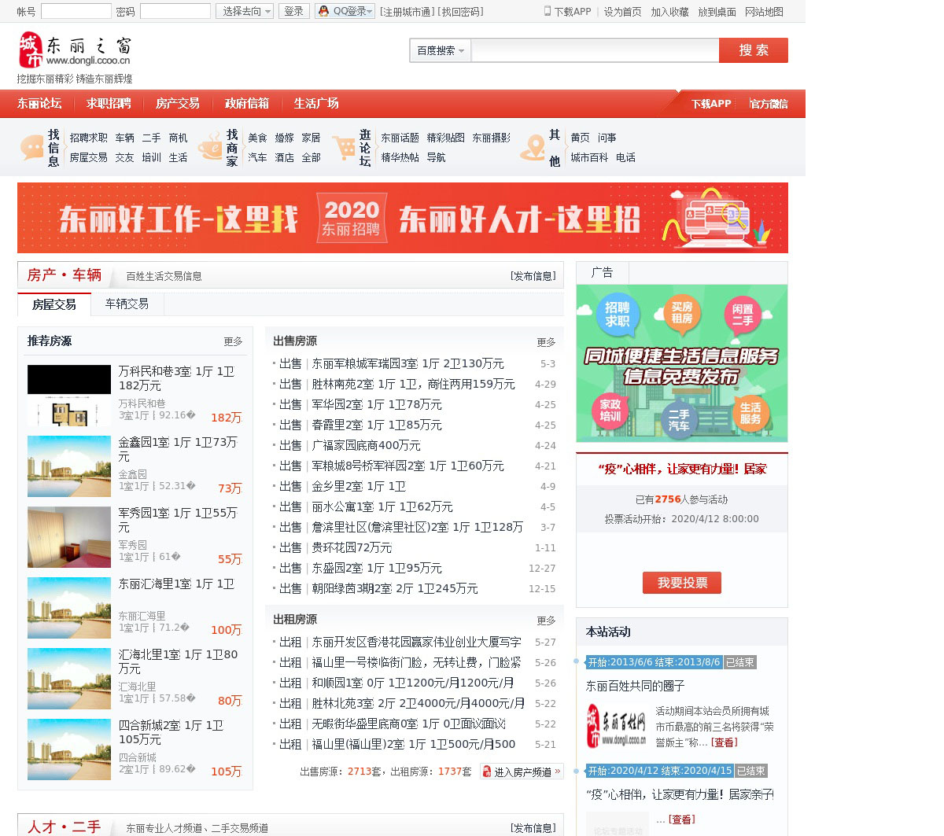Viewport: 944px width, 836px height.
Task: Click the red 搜索 button
Action: click(754, 50)
